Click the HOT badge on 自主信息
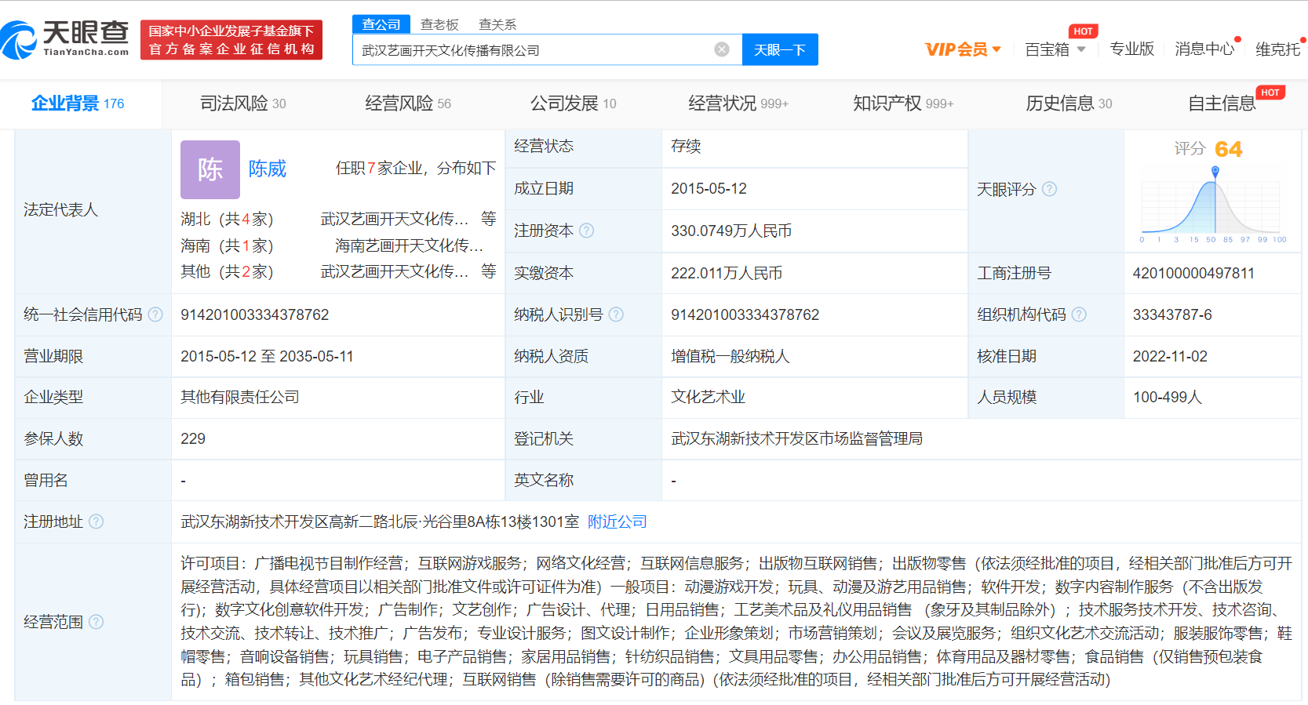The width and height of the screenshot is (1308, 705). (x=1270, y=93)
